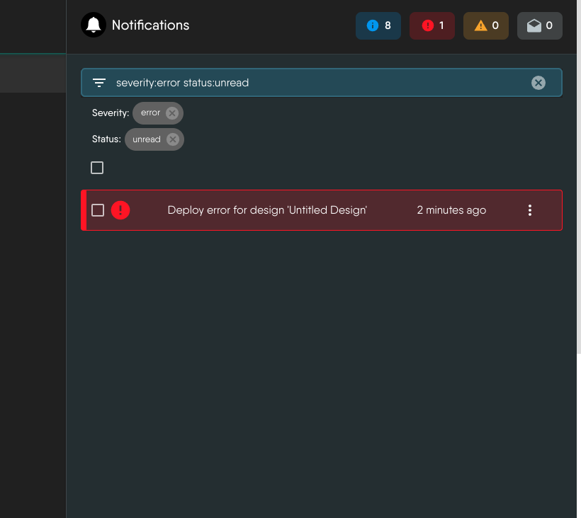Select the highlighted item in left sidebar
This screenshot has width=581, height=518.
click(33, 74)
